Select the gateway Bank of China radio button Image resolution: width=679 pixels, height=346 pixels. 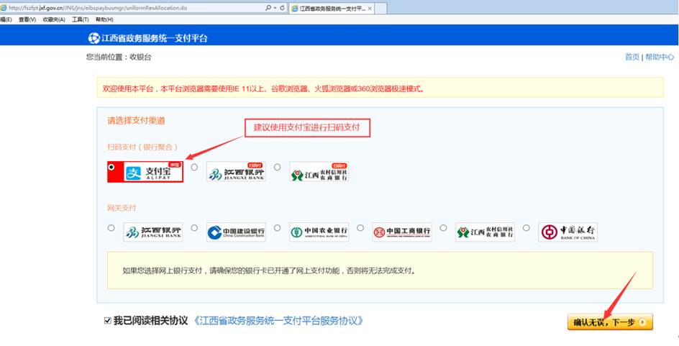point(527,228)
